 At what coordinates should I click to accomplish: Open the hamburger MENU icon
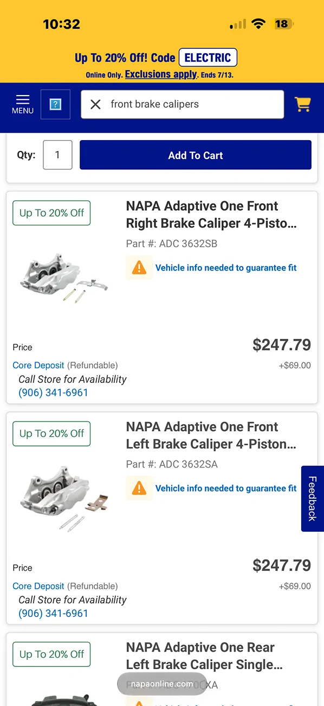click(x=23, y=104)
